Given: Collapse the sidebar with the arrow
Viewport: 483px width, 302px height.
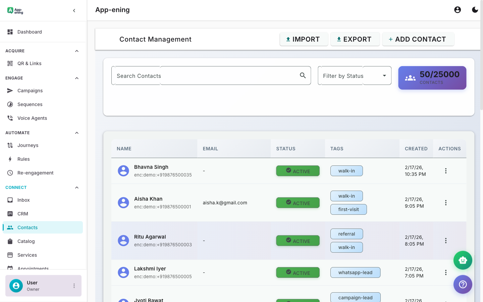Looking at the screenshot, I should 74,10.
